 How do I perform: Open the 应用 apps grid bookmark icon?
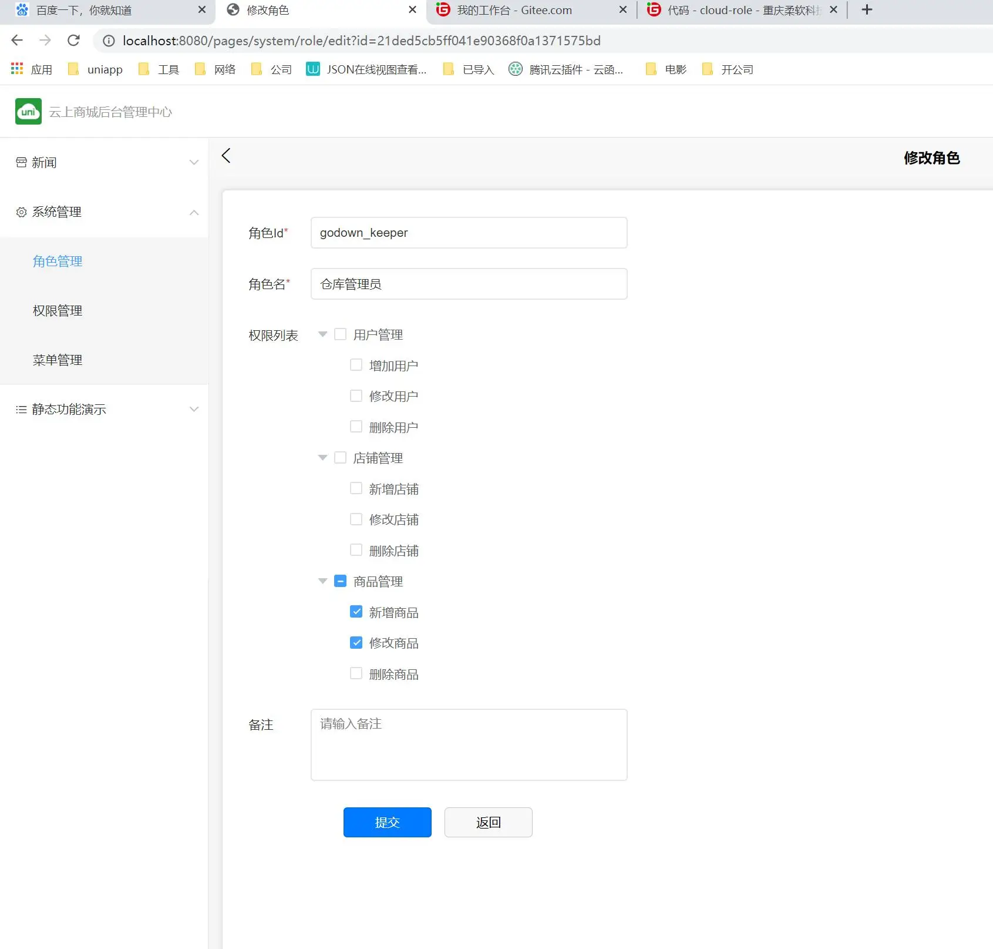(x=17, y=69)
